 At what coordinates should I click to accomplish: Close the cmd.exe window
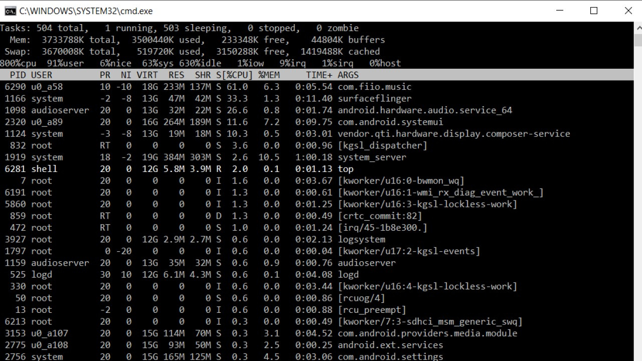(628, 11)
